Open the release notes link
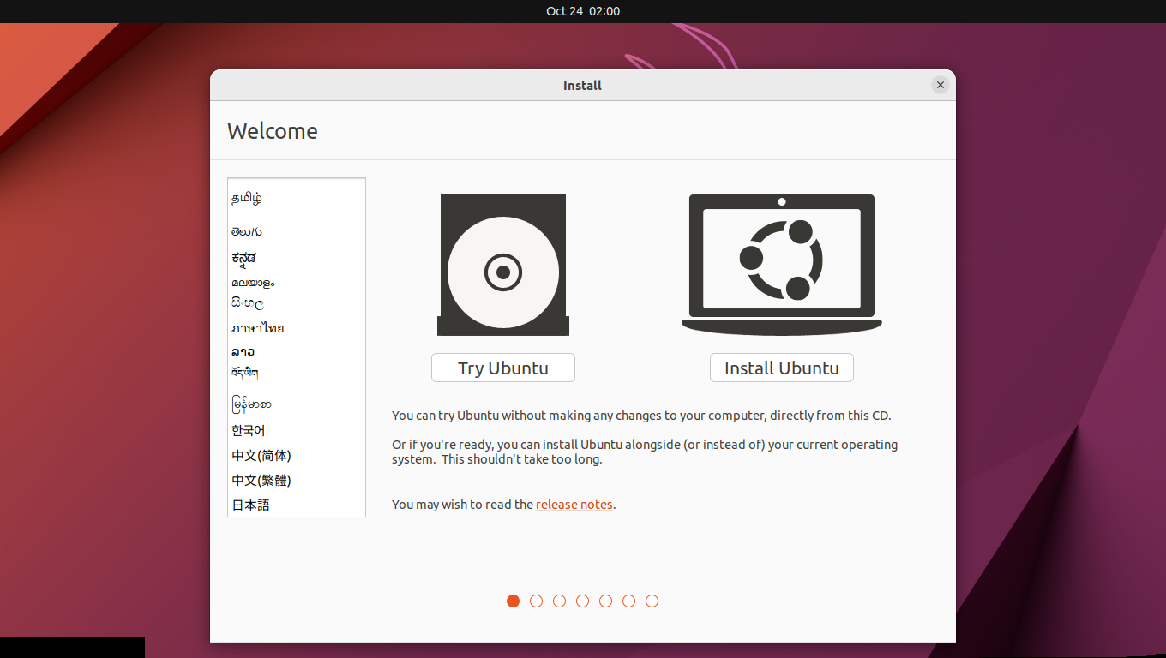The width and height of the screenshot is (1166, 658). 574,505
